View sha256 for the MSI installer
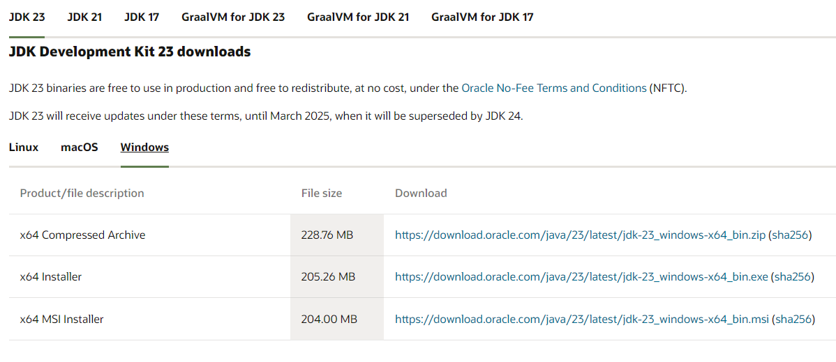The image size is (836, 362). (793, 320)
